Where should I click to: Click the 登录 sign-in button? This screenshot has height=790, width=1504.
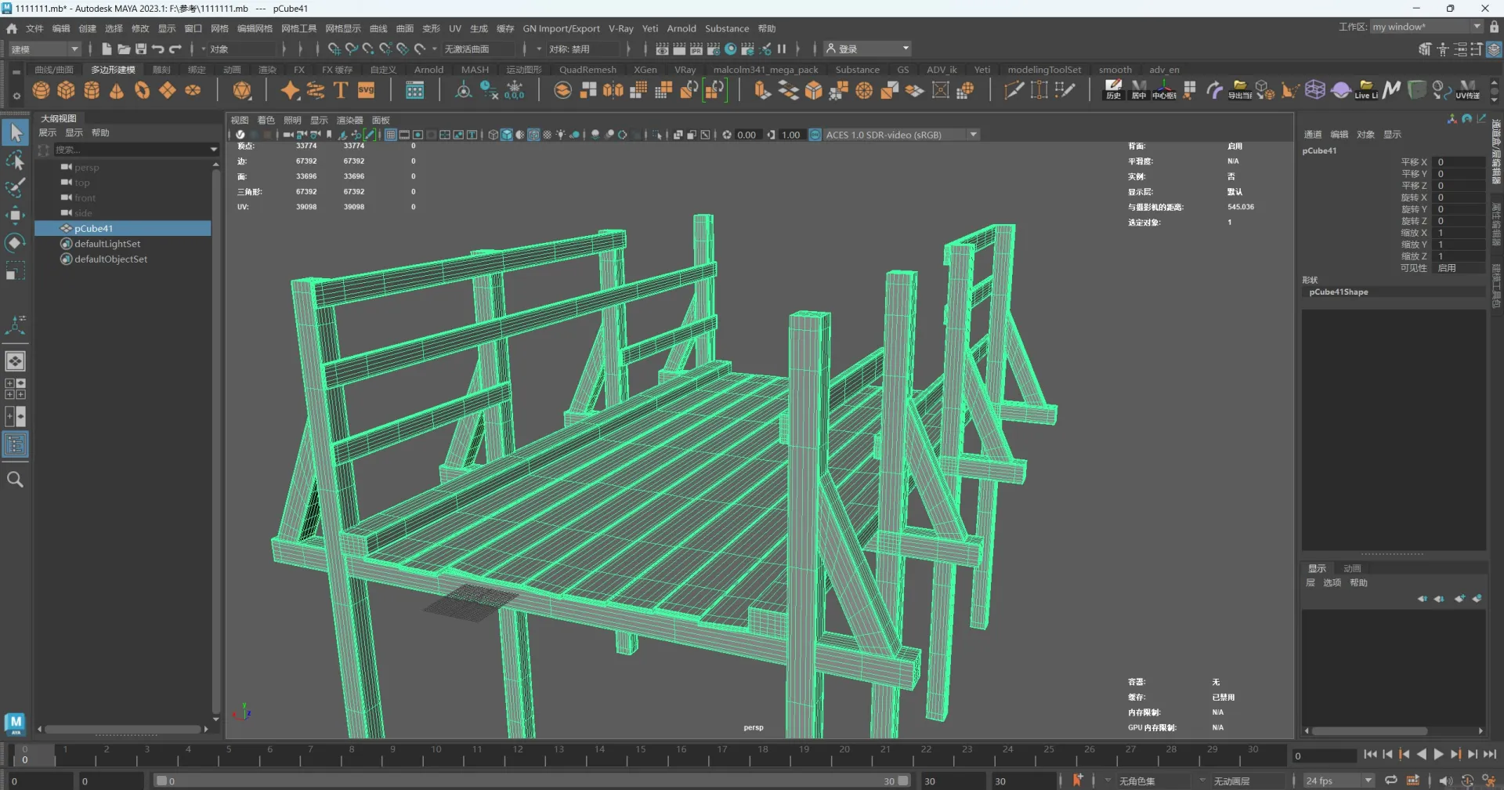coord(848,49)
